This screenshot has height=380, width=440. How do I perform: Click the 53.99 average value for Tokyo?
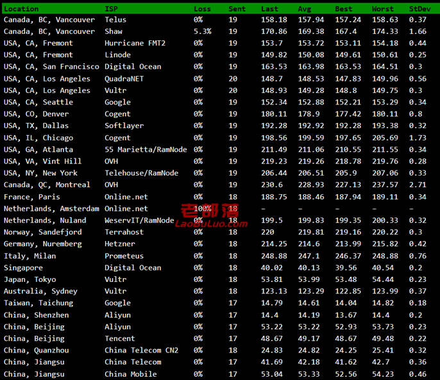(x=309, y=280)
